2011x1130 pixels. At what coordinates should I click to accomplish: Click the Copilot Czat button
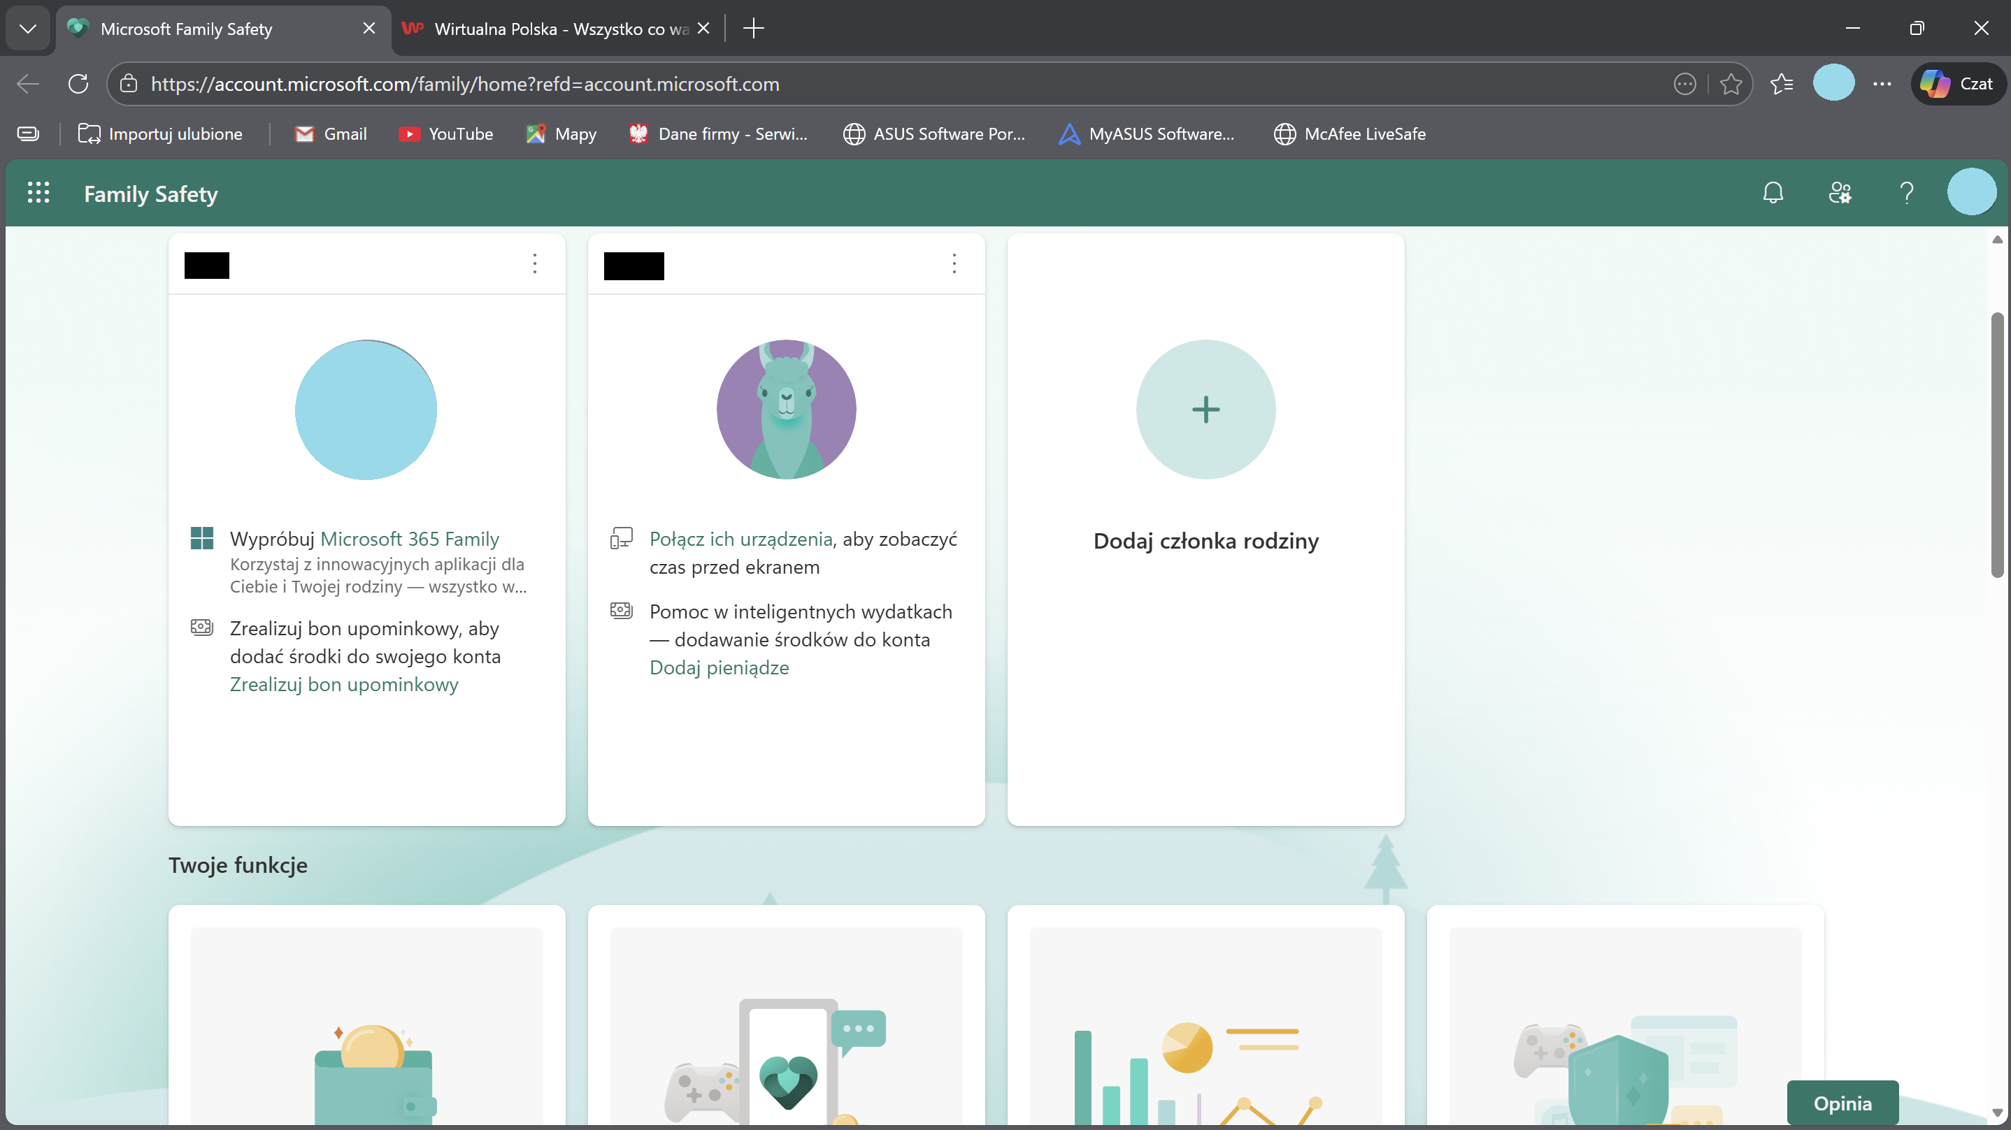1958,83
